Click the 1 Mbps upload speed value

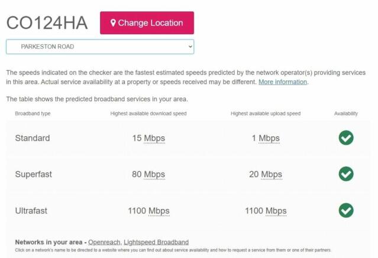click(266, 138)
